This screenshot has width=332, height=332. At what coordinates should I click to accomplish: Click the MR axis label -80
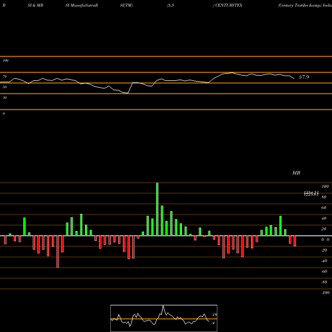point(324,282)
